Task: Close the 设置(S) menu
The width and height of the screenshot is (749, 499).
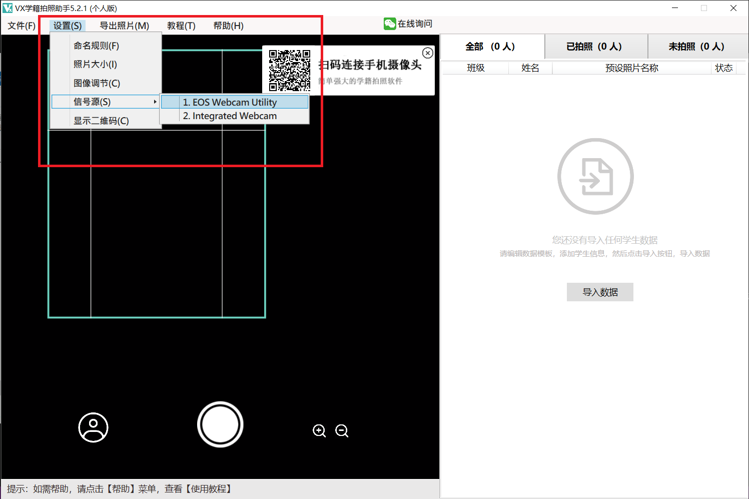Action: (68, 26)
